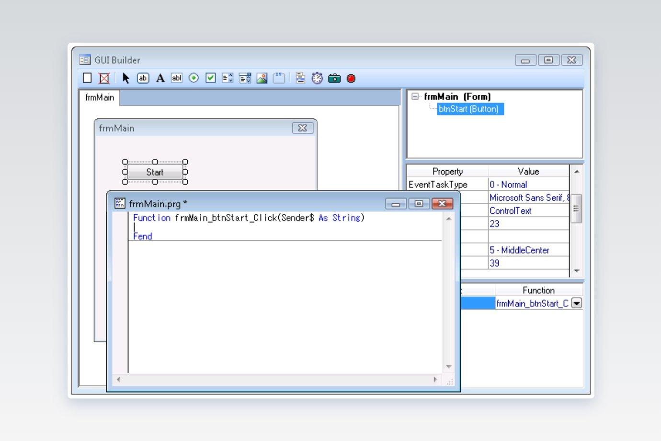Maximize the frmMain.prg editor window
The width and height of the screenshot is (661, 441).
[419, 204]
